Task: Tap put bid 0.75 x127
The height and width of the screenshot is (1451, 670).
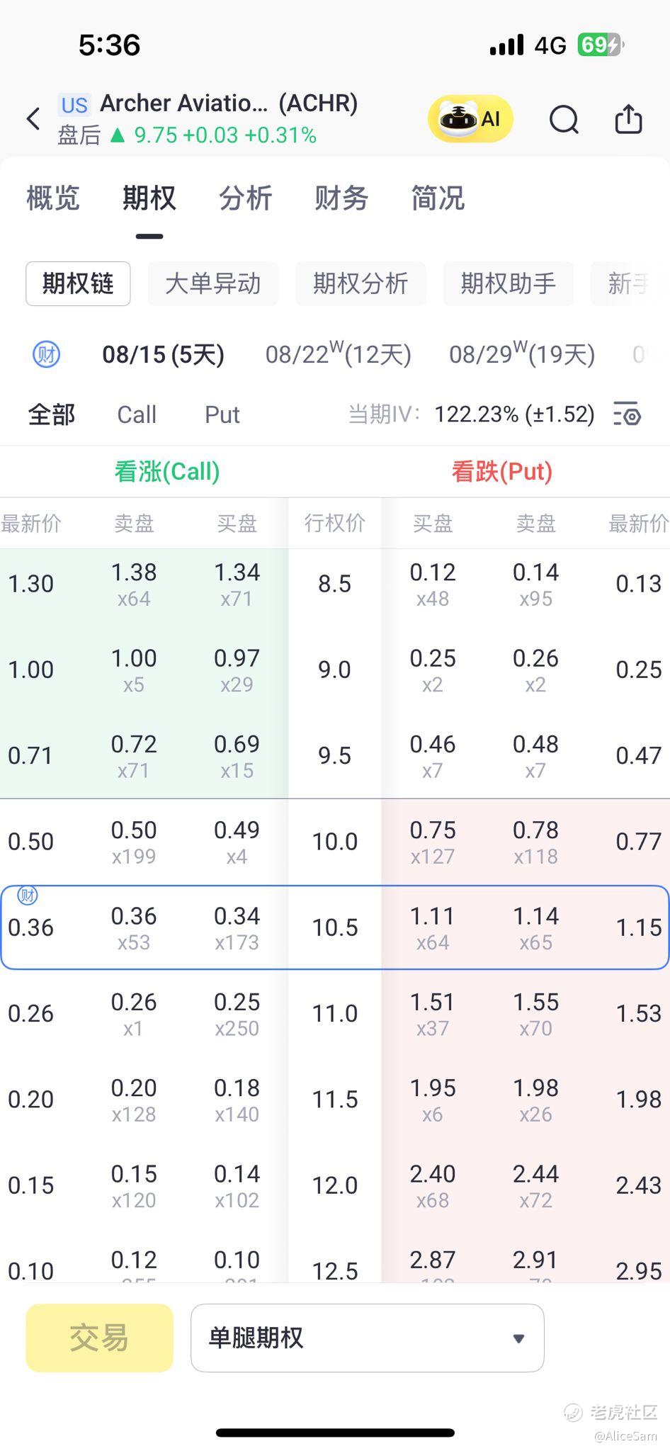Action: coord(433,842)
